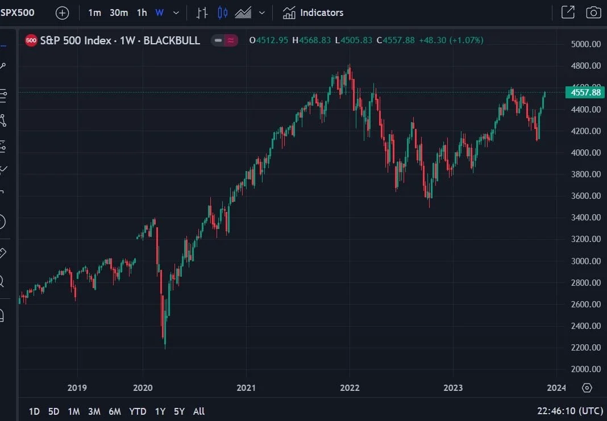The image size is (607, 421).
Task: Set date range to 1Y
Action: click(x=160, y=411)
